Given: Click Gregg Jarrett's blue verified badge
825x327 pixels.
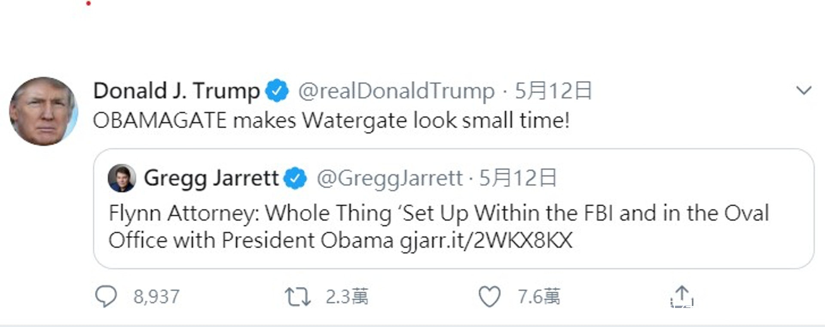Looking at the screenshot, I should pos(295,178).
